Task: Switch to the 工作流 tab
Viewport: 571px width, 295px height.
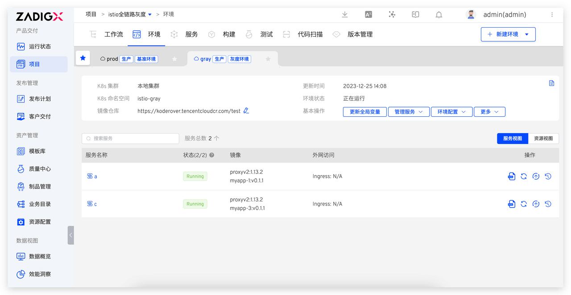Action: point(113,34)
